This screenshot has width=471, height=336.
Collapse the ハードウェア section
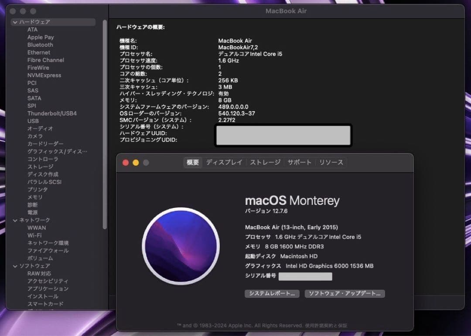(x=15, y=22)
